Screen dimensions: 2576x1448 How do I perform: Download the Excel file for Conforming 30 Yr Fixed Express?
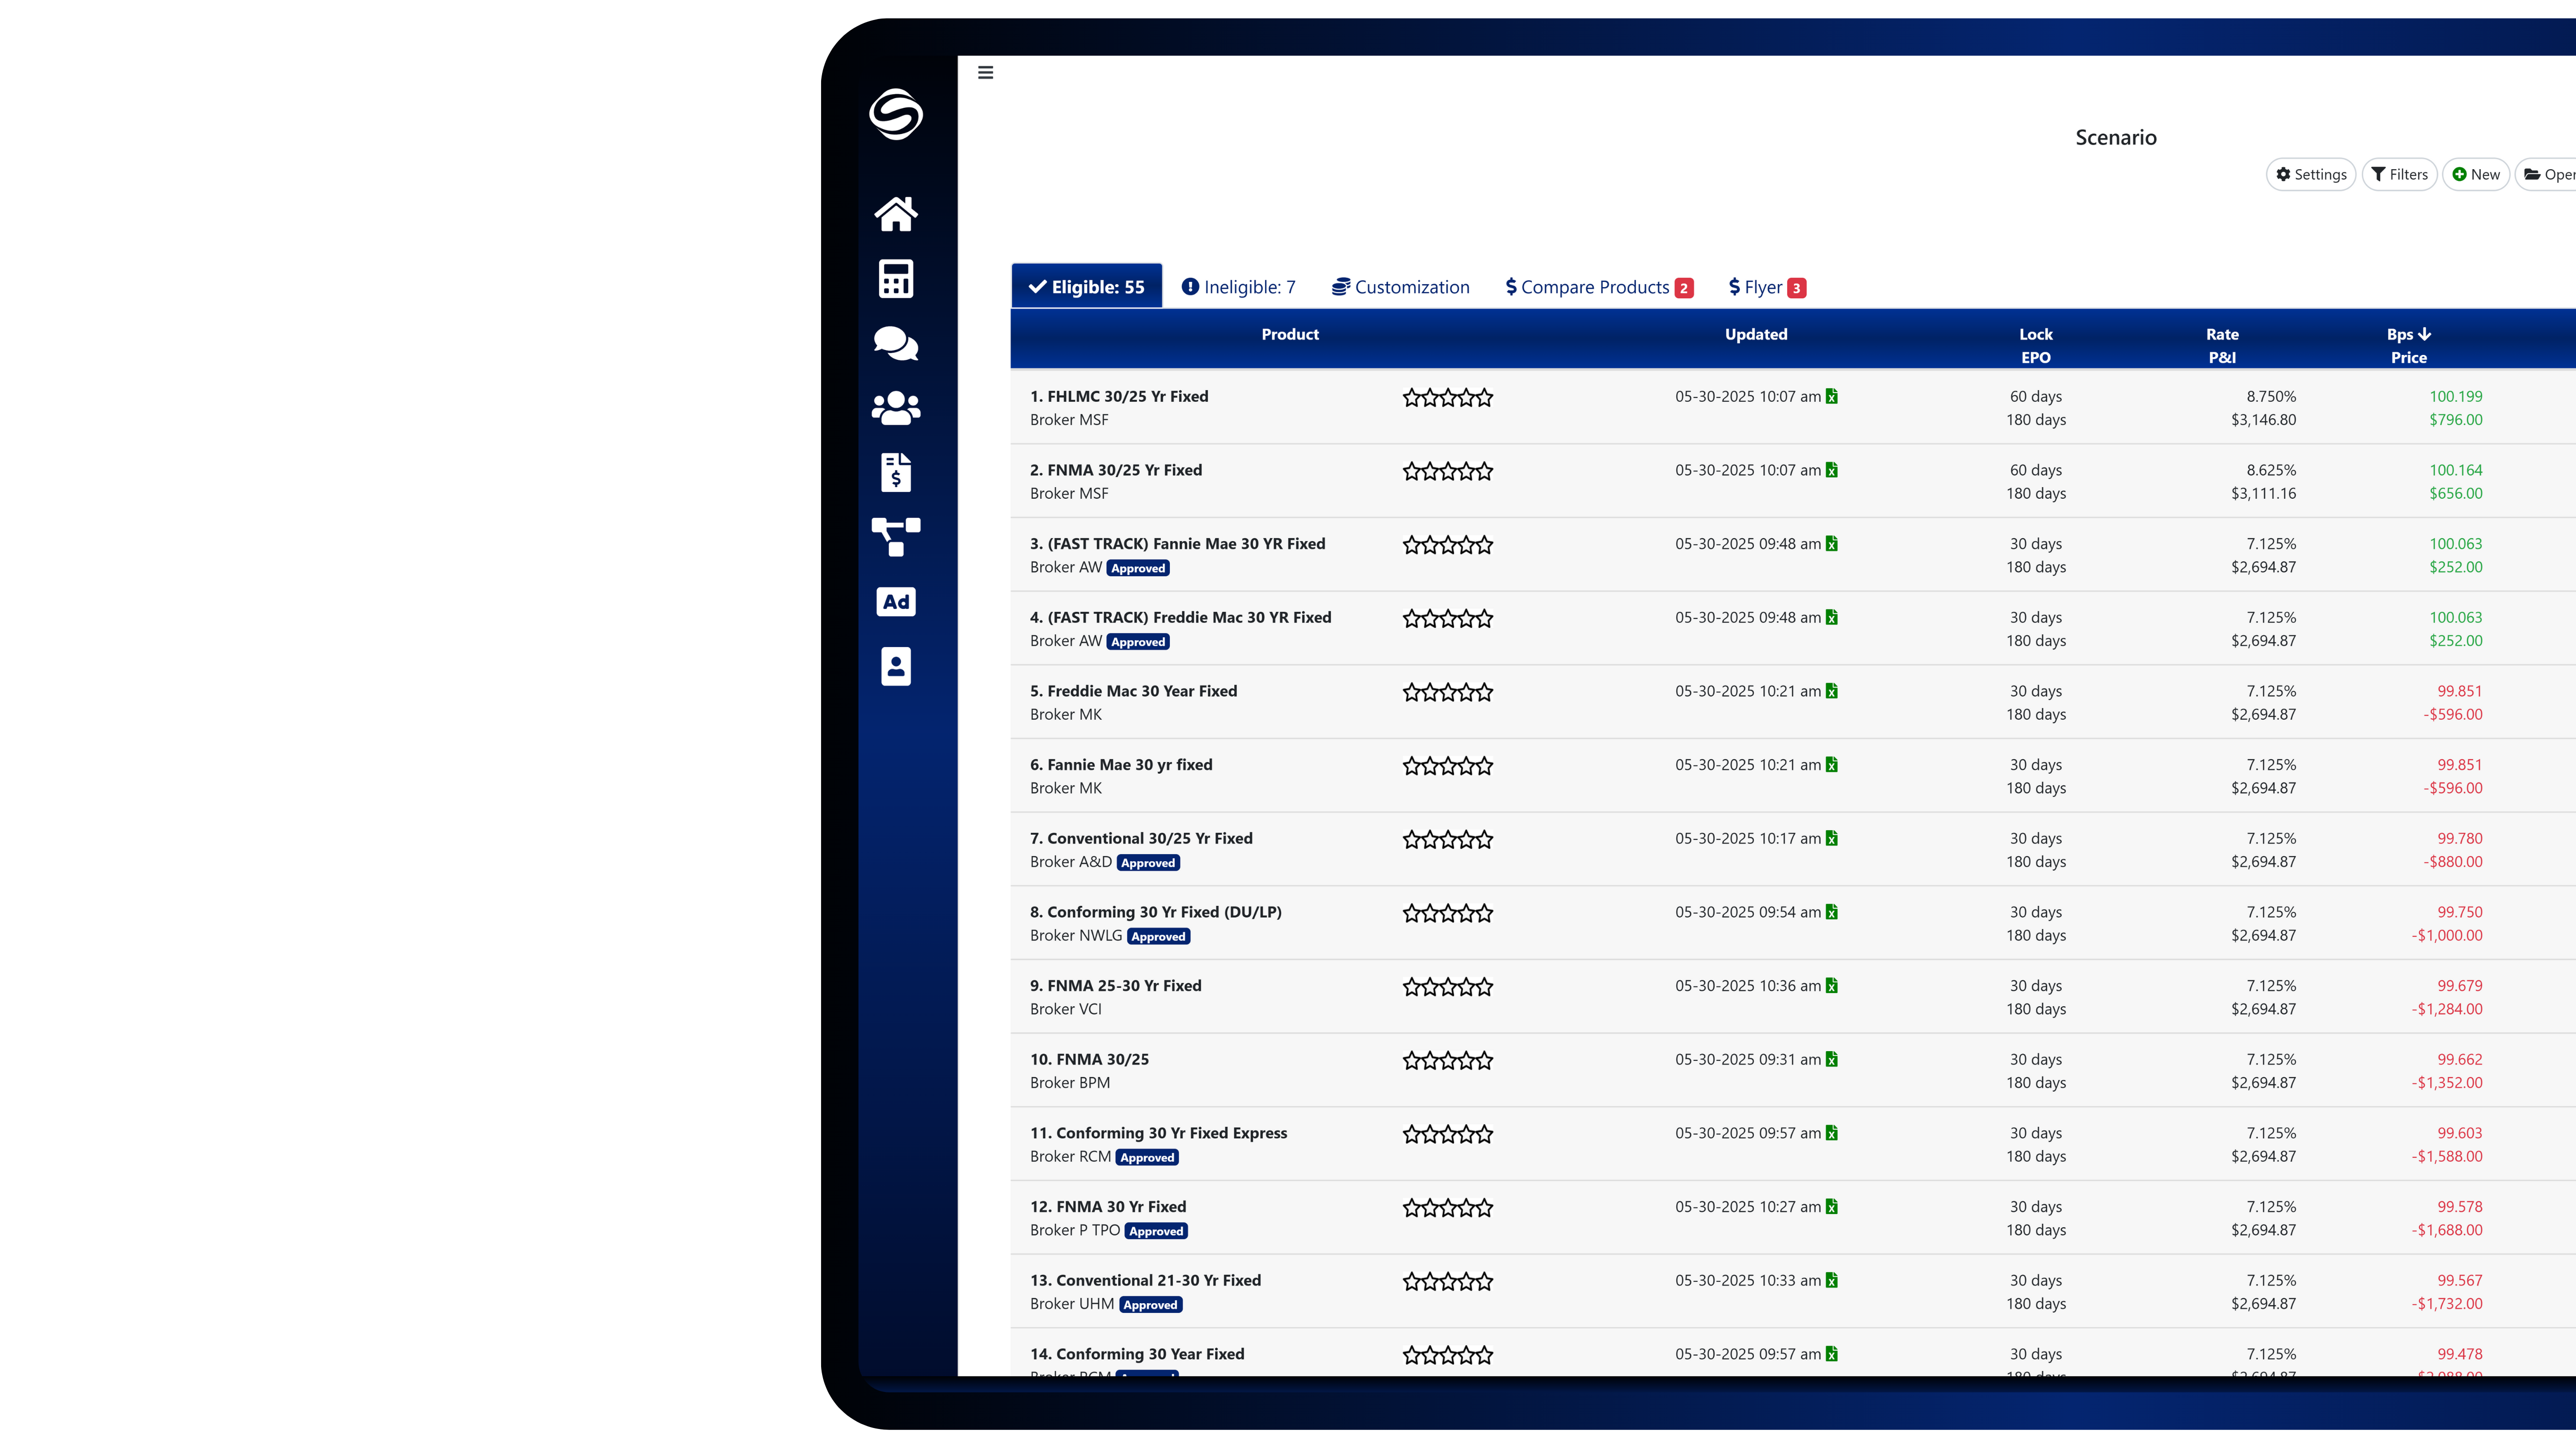1831,1132
